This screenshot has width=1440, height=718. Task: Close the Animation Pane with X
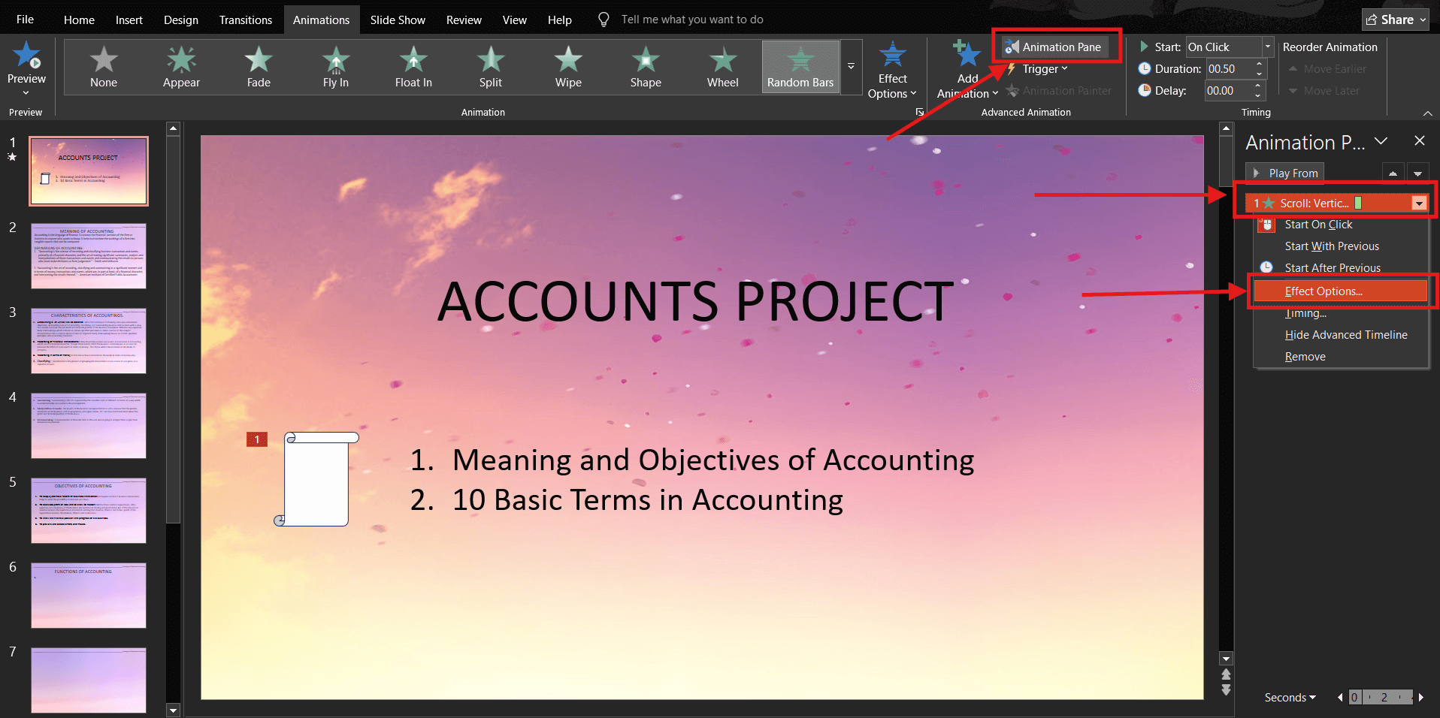tap(1419, 140)
